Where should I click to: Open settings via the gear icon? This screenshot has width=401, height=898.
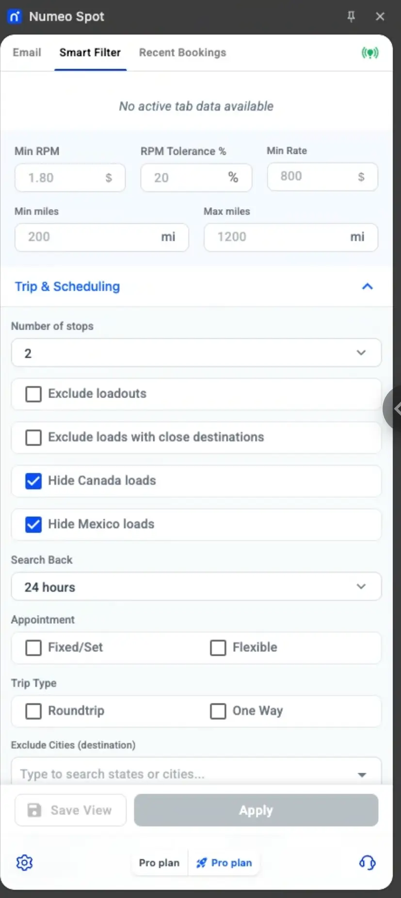tap(24, 863)
